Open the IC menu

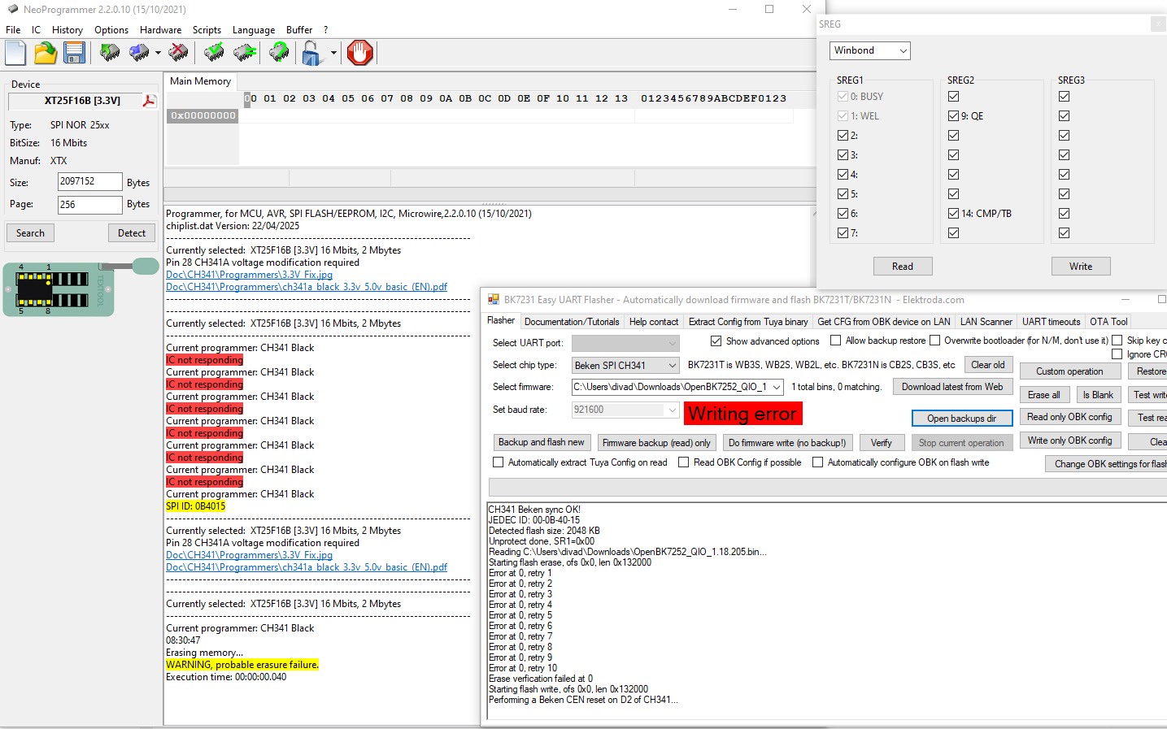[36, 30]
